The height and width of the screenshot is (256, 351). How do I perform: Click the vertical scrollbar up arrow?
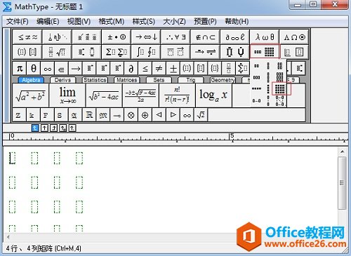[342, 151]
